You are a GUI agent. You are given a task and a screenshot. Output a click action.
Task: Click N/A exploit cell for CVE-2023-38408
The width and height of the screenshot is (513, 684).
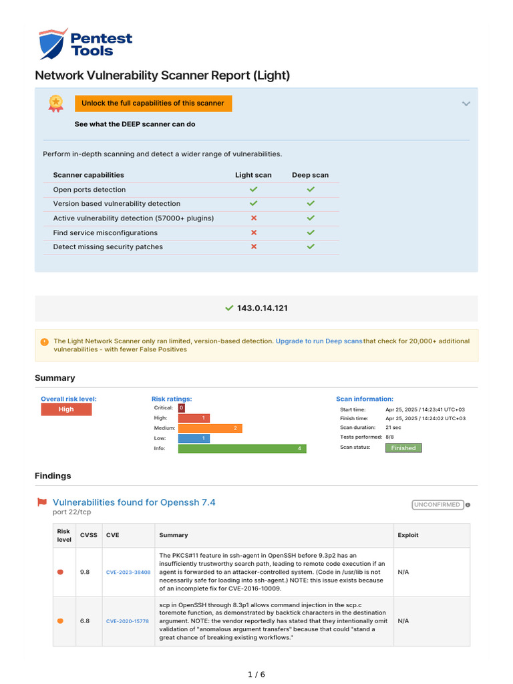click(403, 572)
